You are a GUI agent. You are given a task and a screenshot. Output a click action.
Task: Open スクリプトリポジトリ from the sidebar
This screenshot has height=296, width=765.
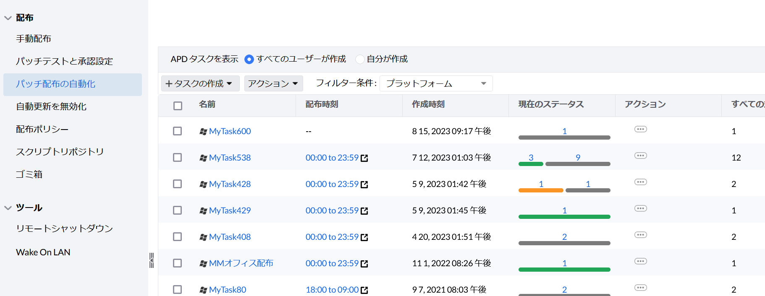click(x=60, y=152)
